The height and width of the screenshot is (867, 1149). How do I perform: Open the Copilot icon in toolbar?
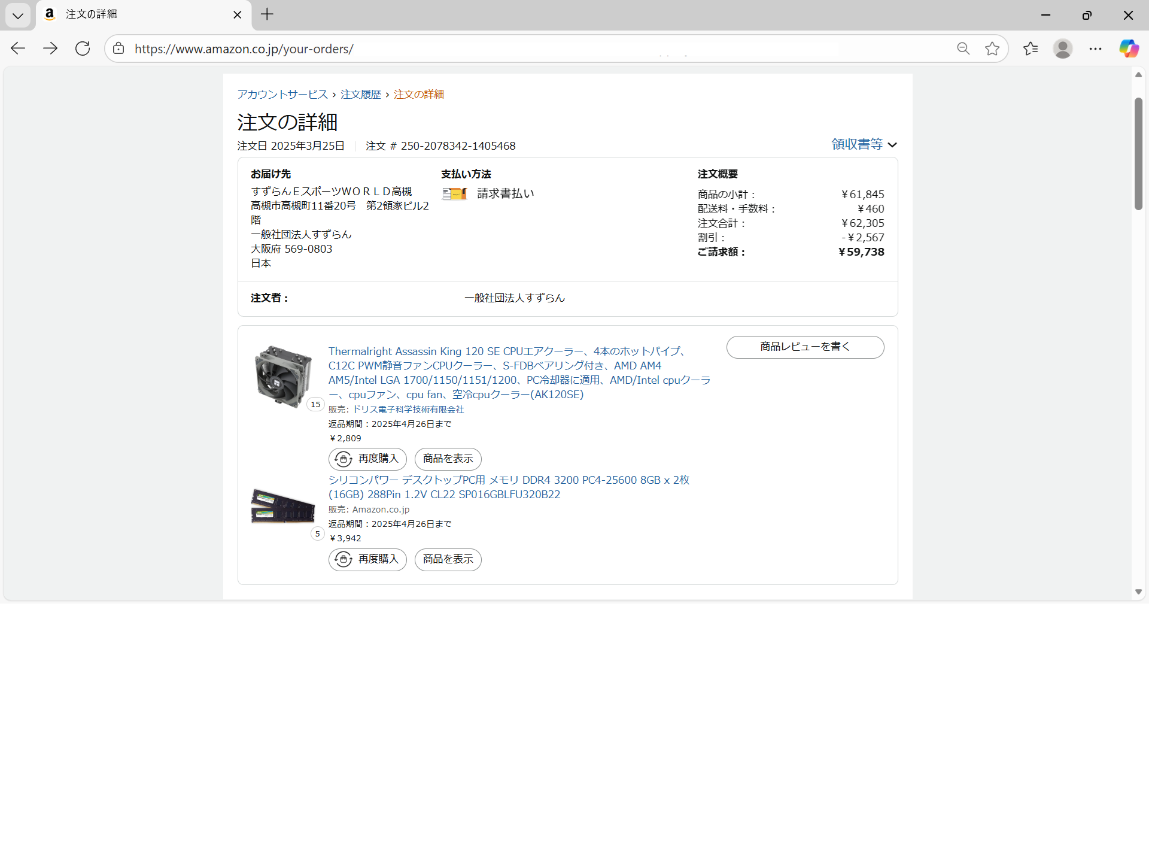pos(1129,48)
